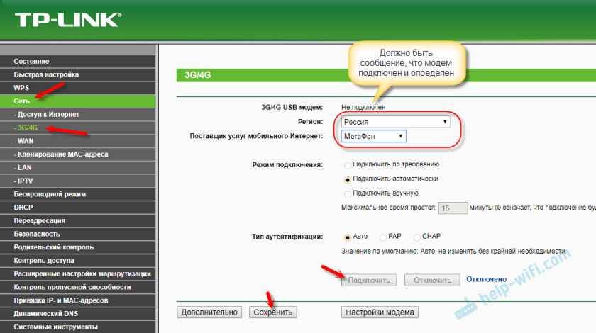Expand the mobile provider dropdown МегаФон
The width and height of the screenshot is (596, 333).
tap(373, 136)
